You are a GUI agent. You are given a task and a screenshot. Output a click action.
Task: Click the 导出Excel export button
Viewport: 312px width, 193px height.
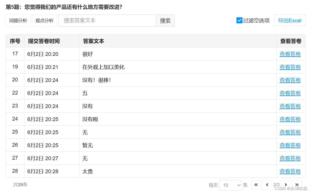pos(290,20)
